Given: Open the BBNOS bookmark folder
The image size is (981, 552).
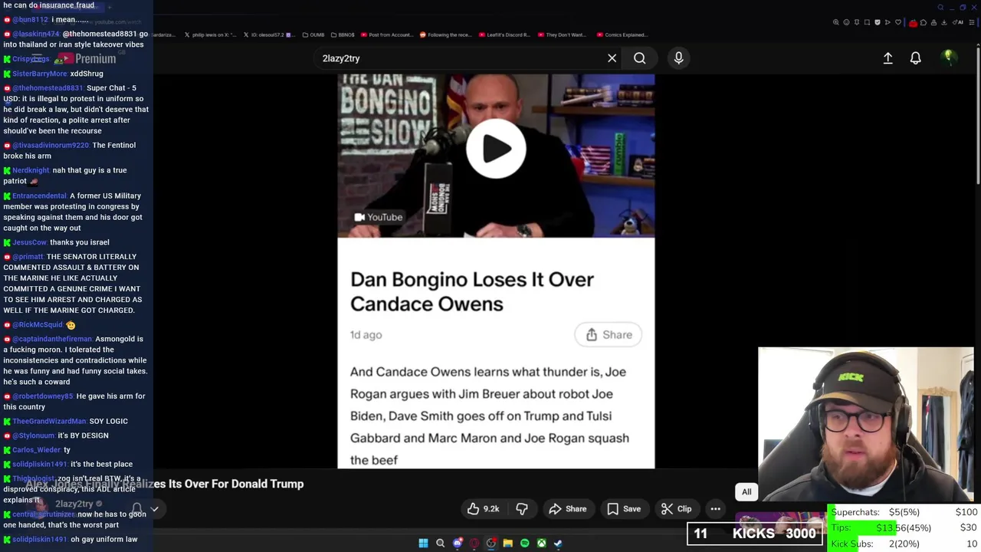Looking at the screenshot, I should click(x=343, y=34).
